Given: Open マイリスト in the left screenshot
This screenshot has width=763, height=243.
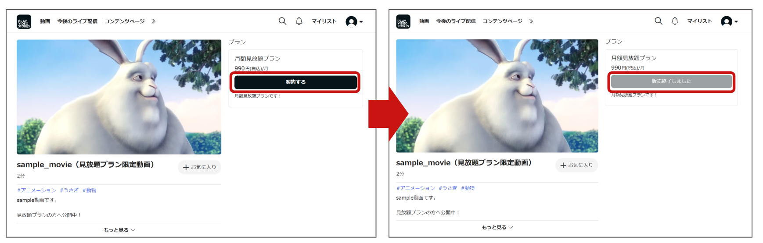Looking at the screenshot, I should coord(324,21).
